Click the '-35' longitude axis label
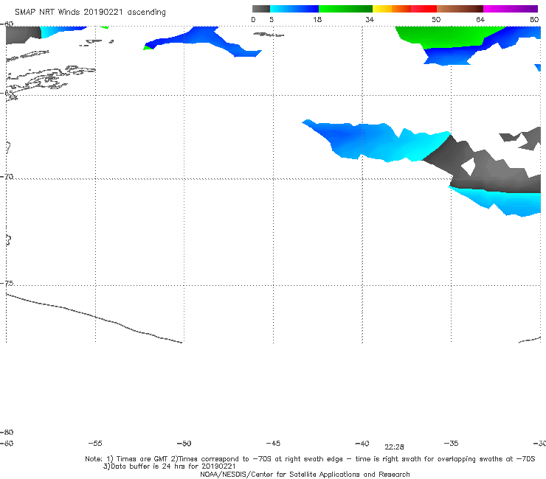Image resolution: width=546 pixels, height=479 pixels. (451, 444)
